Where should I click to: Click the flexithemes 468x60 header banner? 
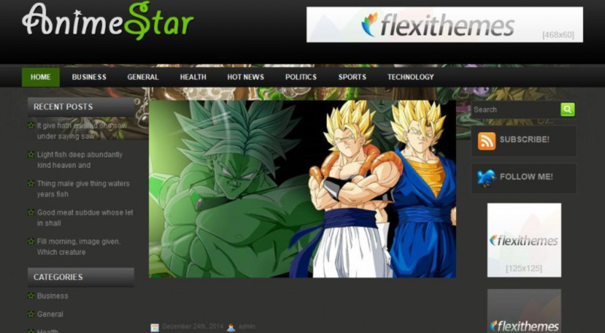445,24
